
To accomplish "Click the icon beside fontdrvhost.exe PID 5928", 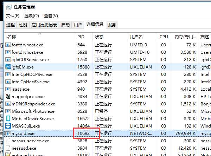I will coord(8,52).
